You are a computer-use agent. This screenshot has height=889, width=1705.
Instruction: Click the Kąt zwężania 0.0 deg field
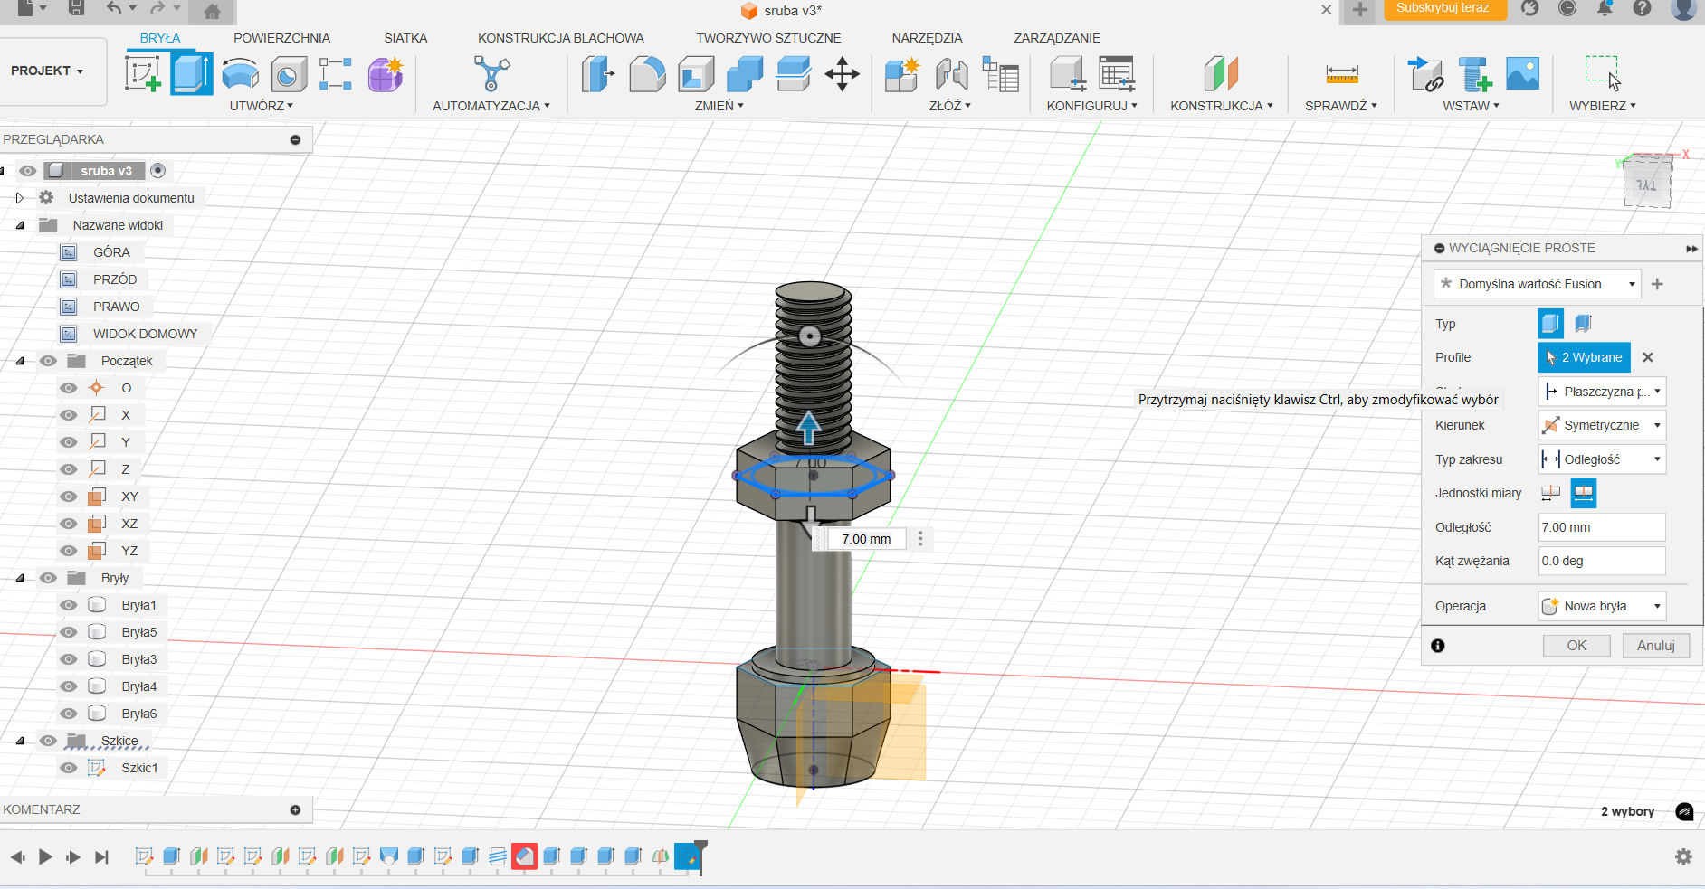[x=1602, y=561]
